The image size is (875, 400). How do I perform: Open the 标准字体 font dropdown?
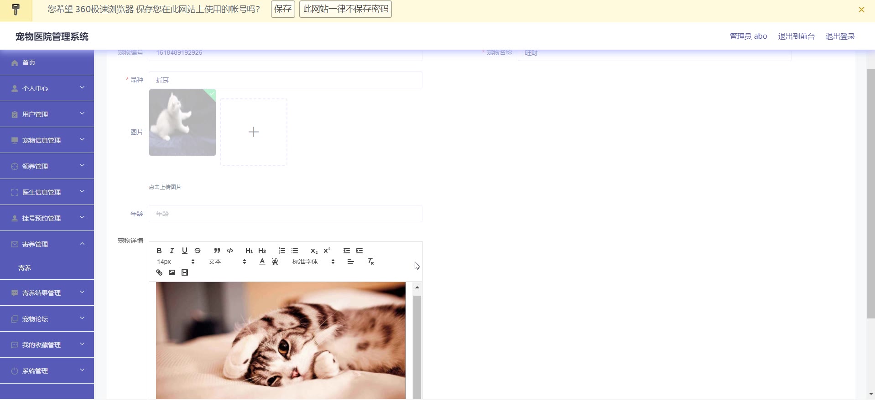pos(313,262)
